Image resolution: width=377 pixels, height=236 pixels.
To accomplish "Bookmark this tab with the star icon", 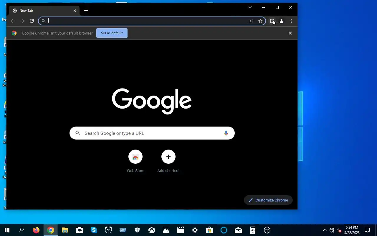I will 260,21.
